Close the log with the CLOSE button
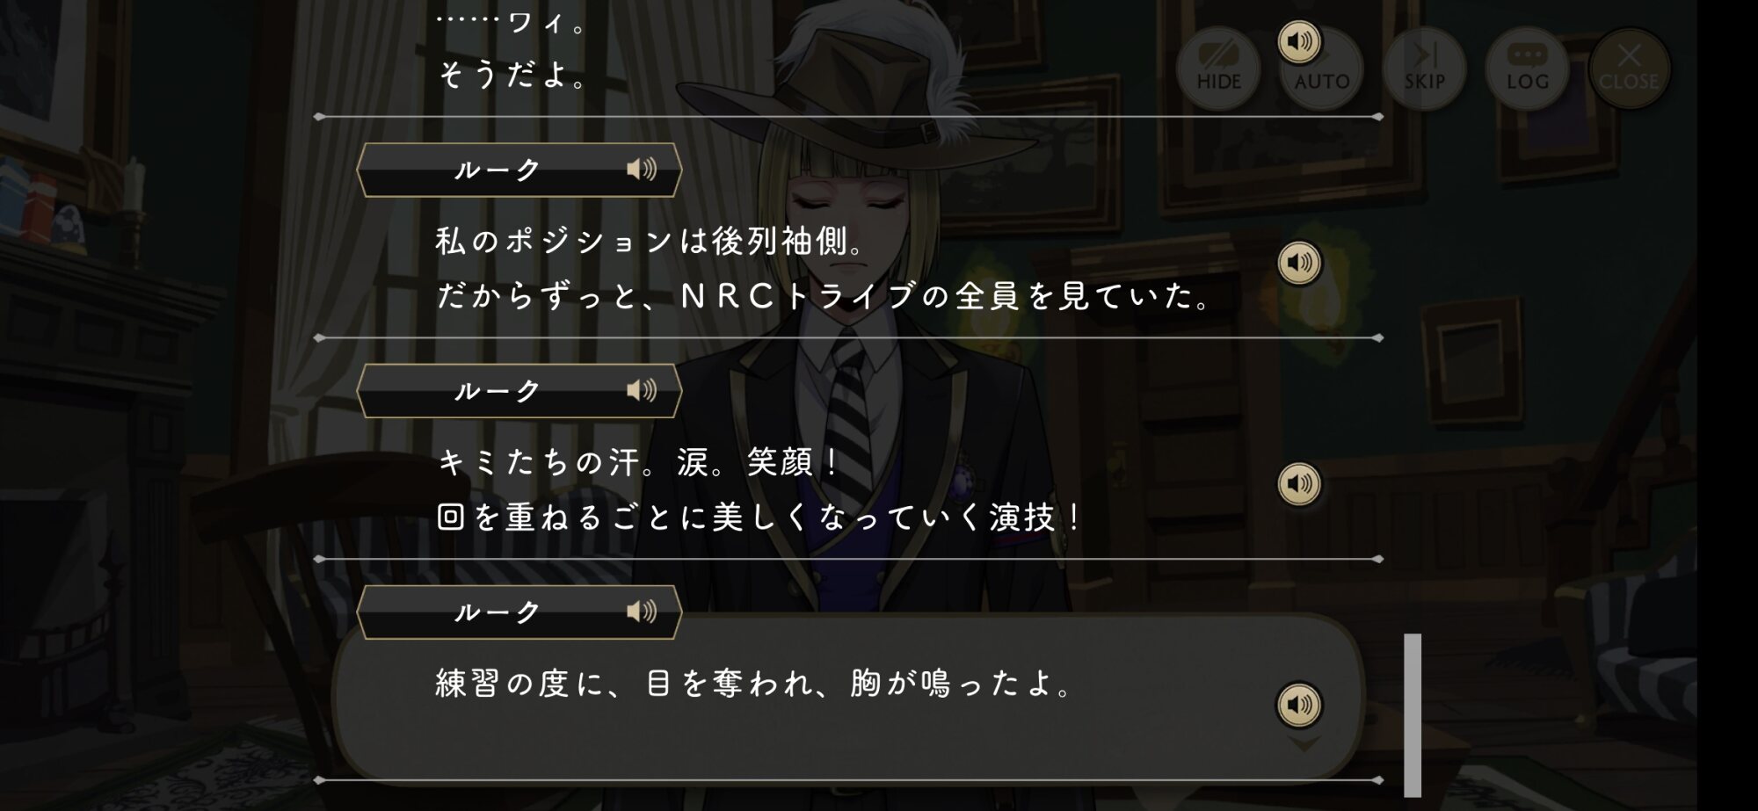This screenshot has height=811, width=1758. coord(1629,69)
